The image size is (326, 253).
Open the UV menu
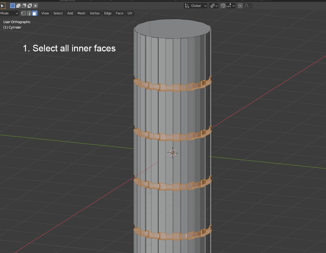pyautogui.click(x=130, y=13)
